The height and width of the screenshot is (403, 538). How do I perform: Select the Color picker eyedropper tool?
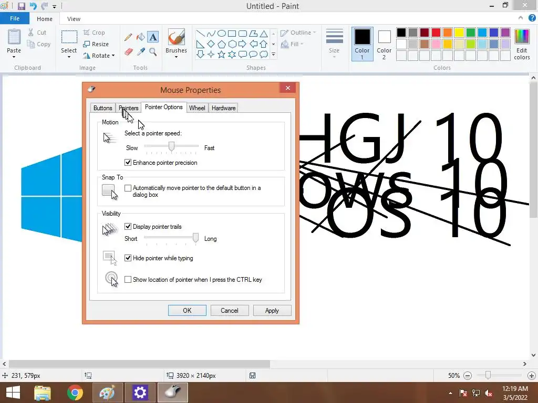[x=141, y=52]
